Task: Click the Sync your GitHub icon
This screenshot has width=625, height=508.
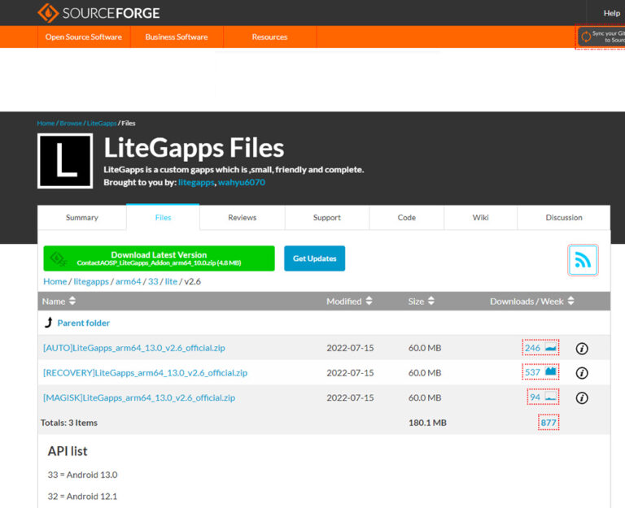Action: click(x=586, y=37)
